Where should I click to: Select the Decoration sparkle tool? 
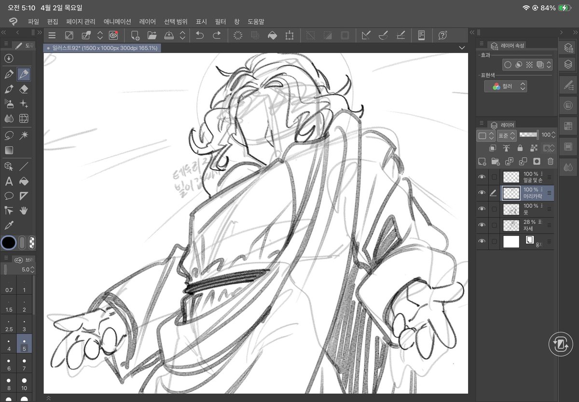(24, 104)
